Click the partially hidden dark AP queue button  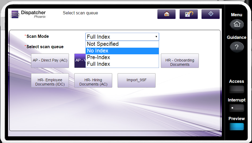(80, 61)
